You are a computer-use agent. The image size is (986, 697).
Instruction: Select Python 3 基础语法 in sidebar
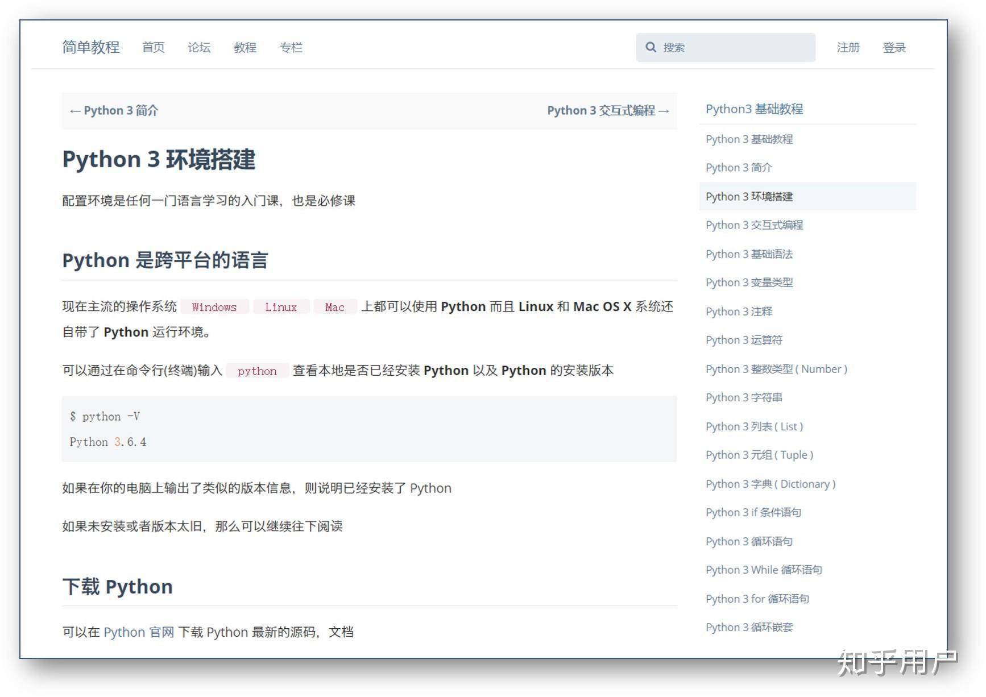tap(749, 254)
